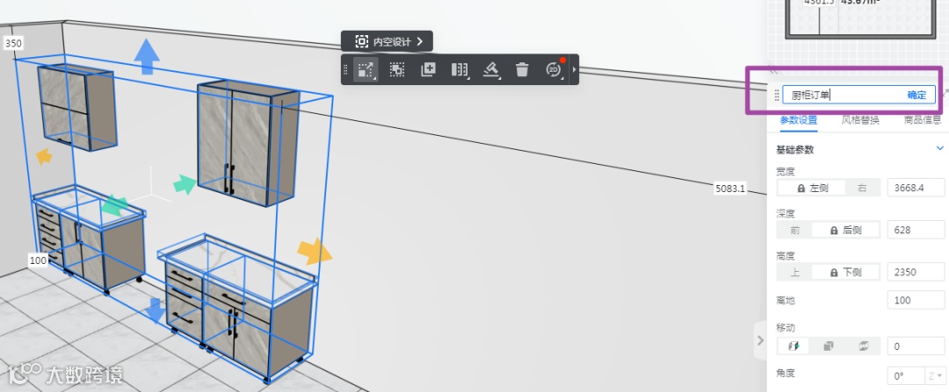Click the yellow right arrow handle
Viewport: 949px width, 392px height.
coord(315,252)
